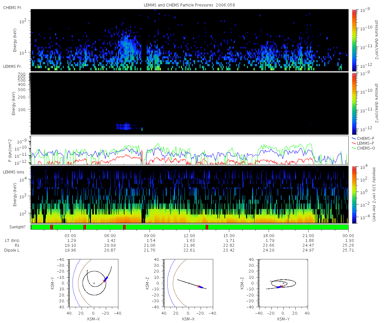Click the red X marker in KSM-X/KSM-Z plot
The height and width of the screenshot is (323, 387).
(199, 286)
